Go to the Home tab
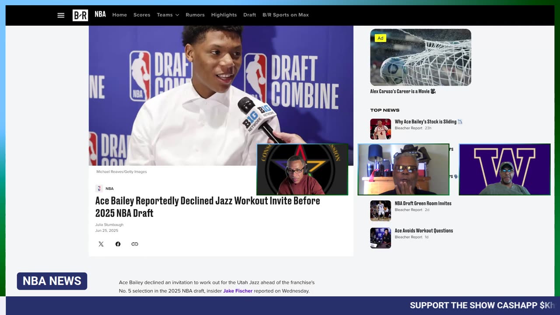Viewport: 560px width, 315px height. click(119, 15)
